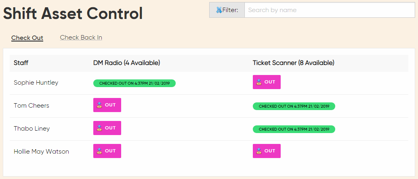Select staff name Thabo Liney

point(32,129)
